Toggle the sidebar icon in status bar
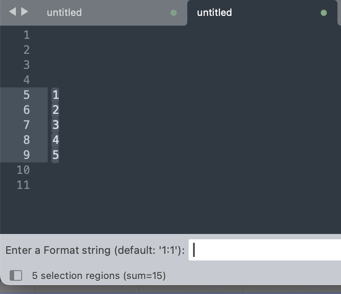The width and height of the screenshot is (341, 294). [16, 275]
